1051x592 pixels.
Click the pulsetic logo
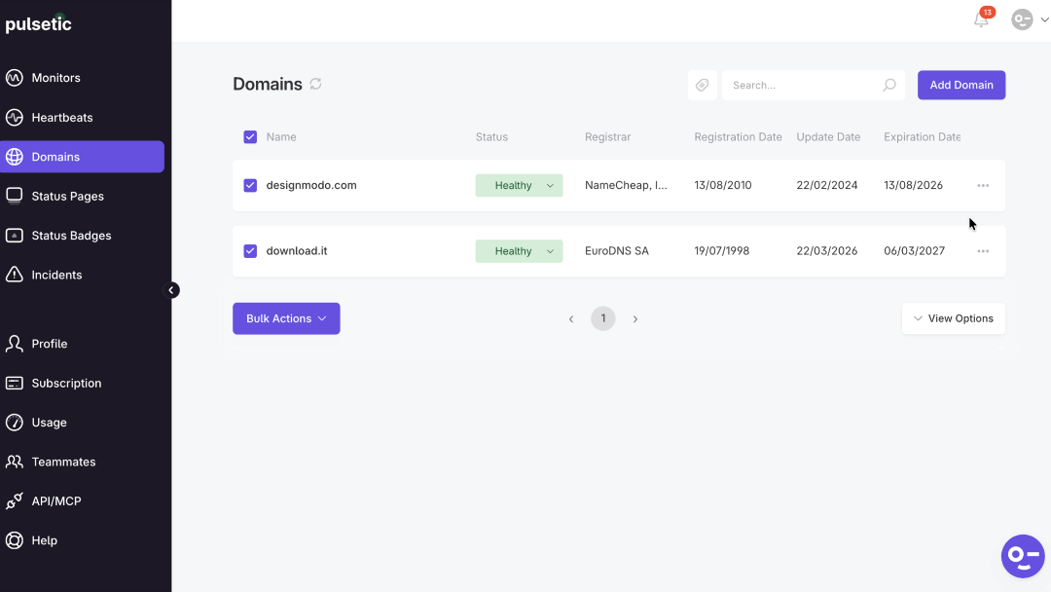click(38, 23)
